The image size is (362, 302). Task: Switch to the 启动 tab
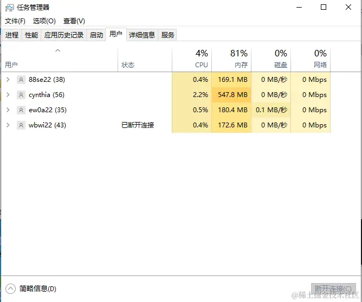[96, 35]
